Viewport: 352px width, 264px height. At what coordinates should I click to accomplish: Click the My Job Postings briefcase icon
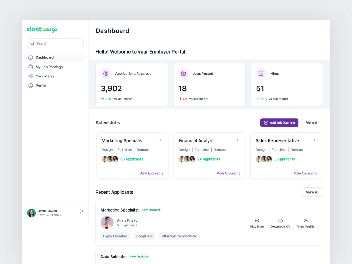pos(31,67)
